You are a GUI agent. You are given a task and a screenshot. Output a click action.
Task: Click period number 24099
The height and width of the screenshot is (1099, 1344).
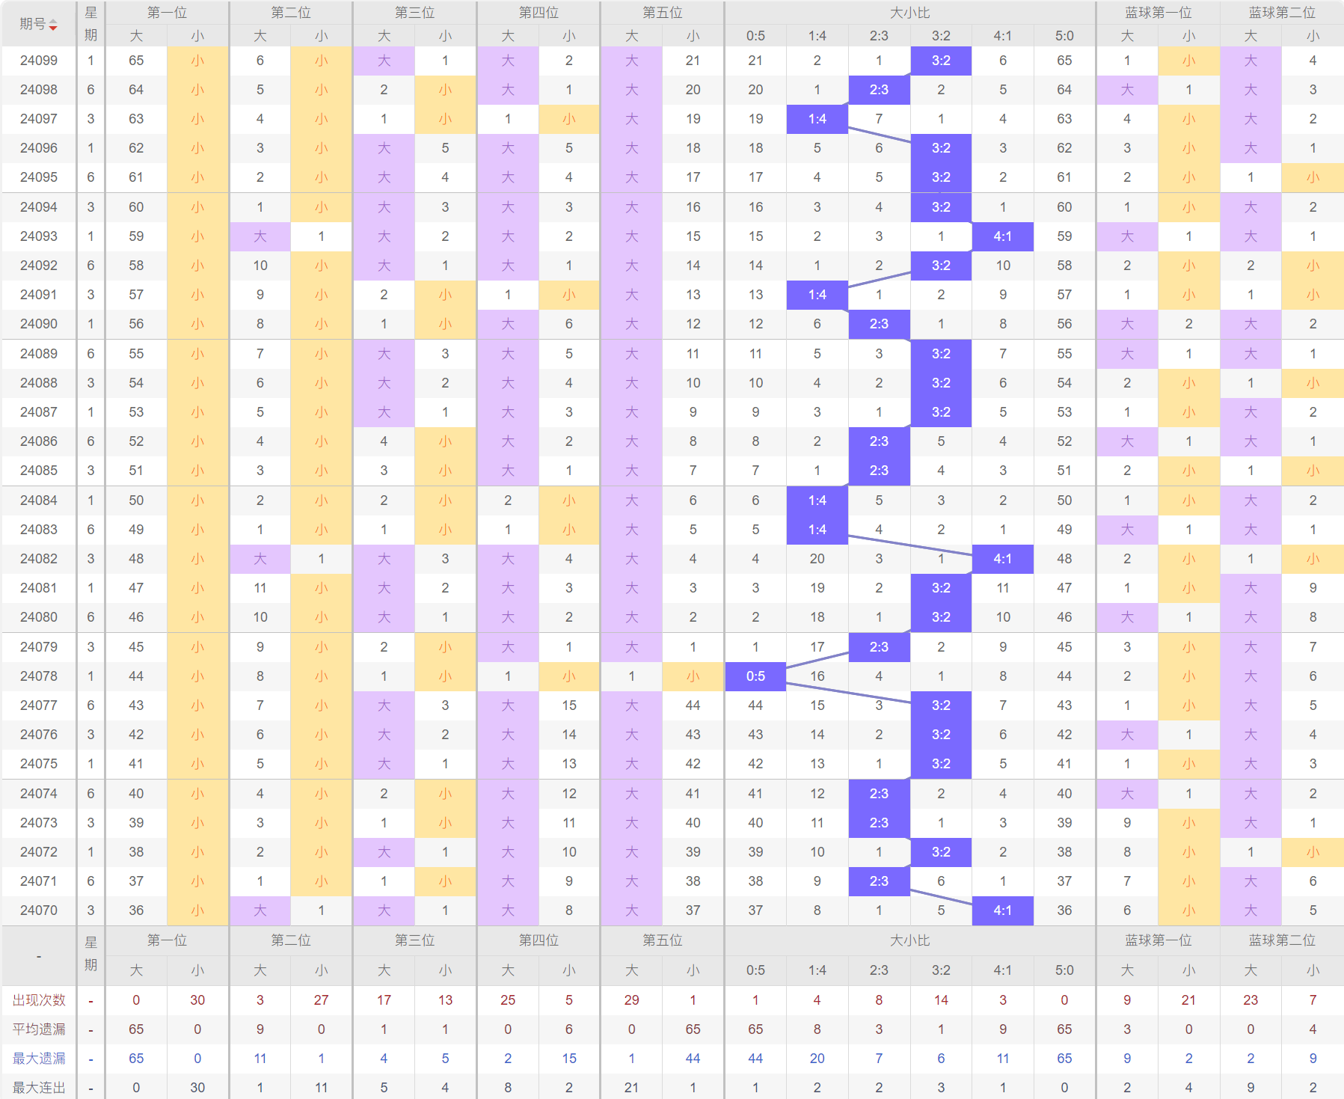tap(39, 61)
